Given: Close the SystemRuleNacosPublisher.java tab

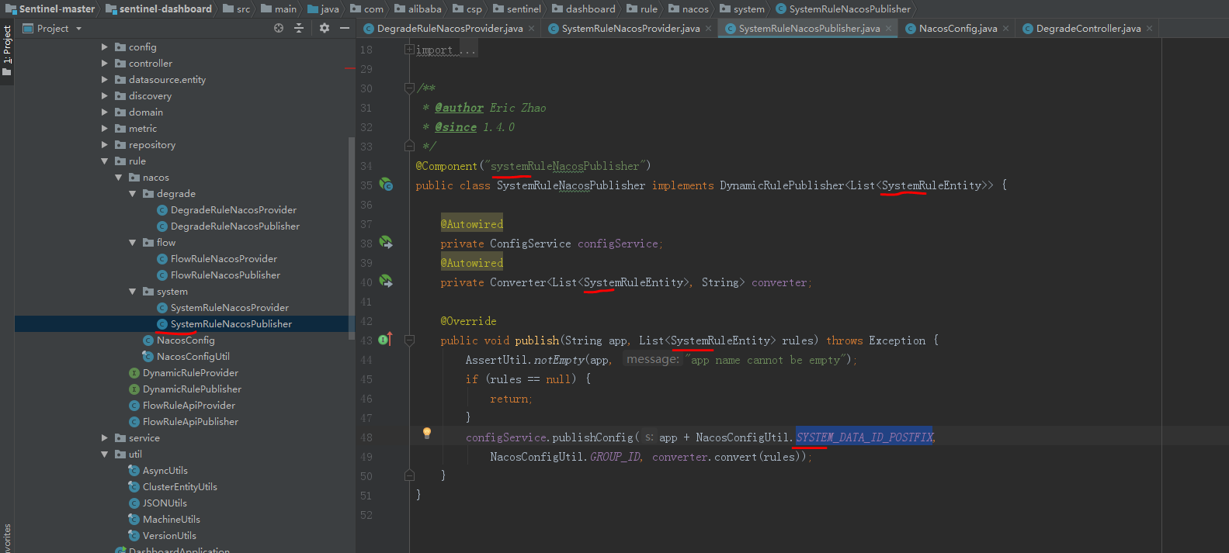Looking at the screenshot, I should click(889, 29).
